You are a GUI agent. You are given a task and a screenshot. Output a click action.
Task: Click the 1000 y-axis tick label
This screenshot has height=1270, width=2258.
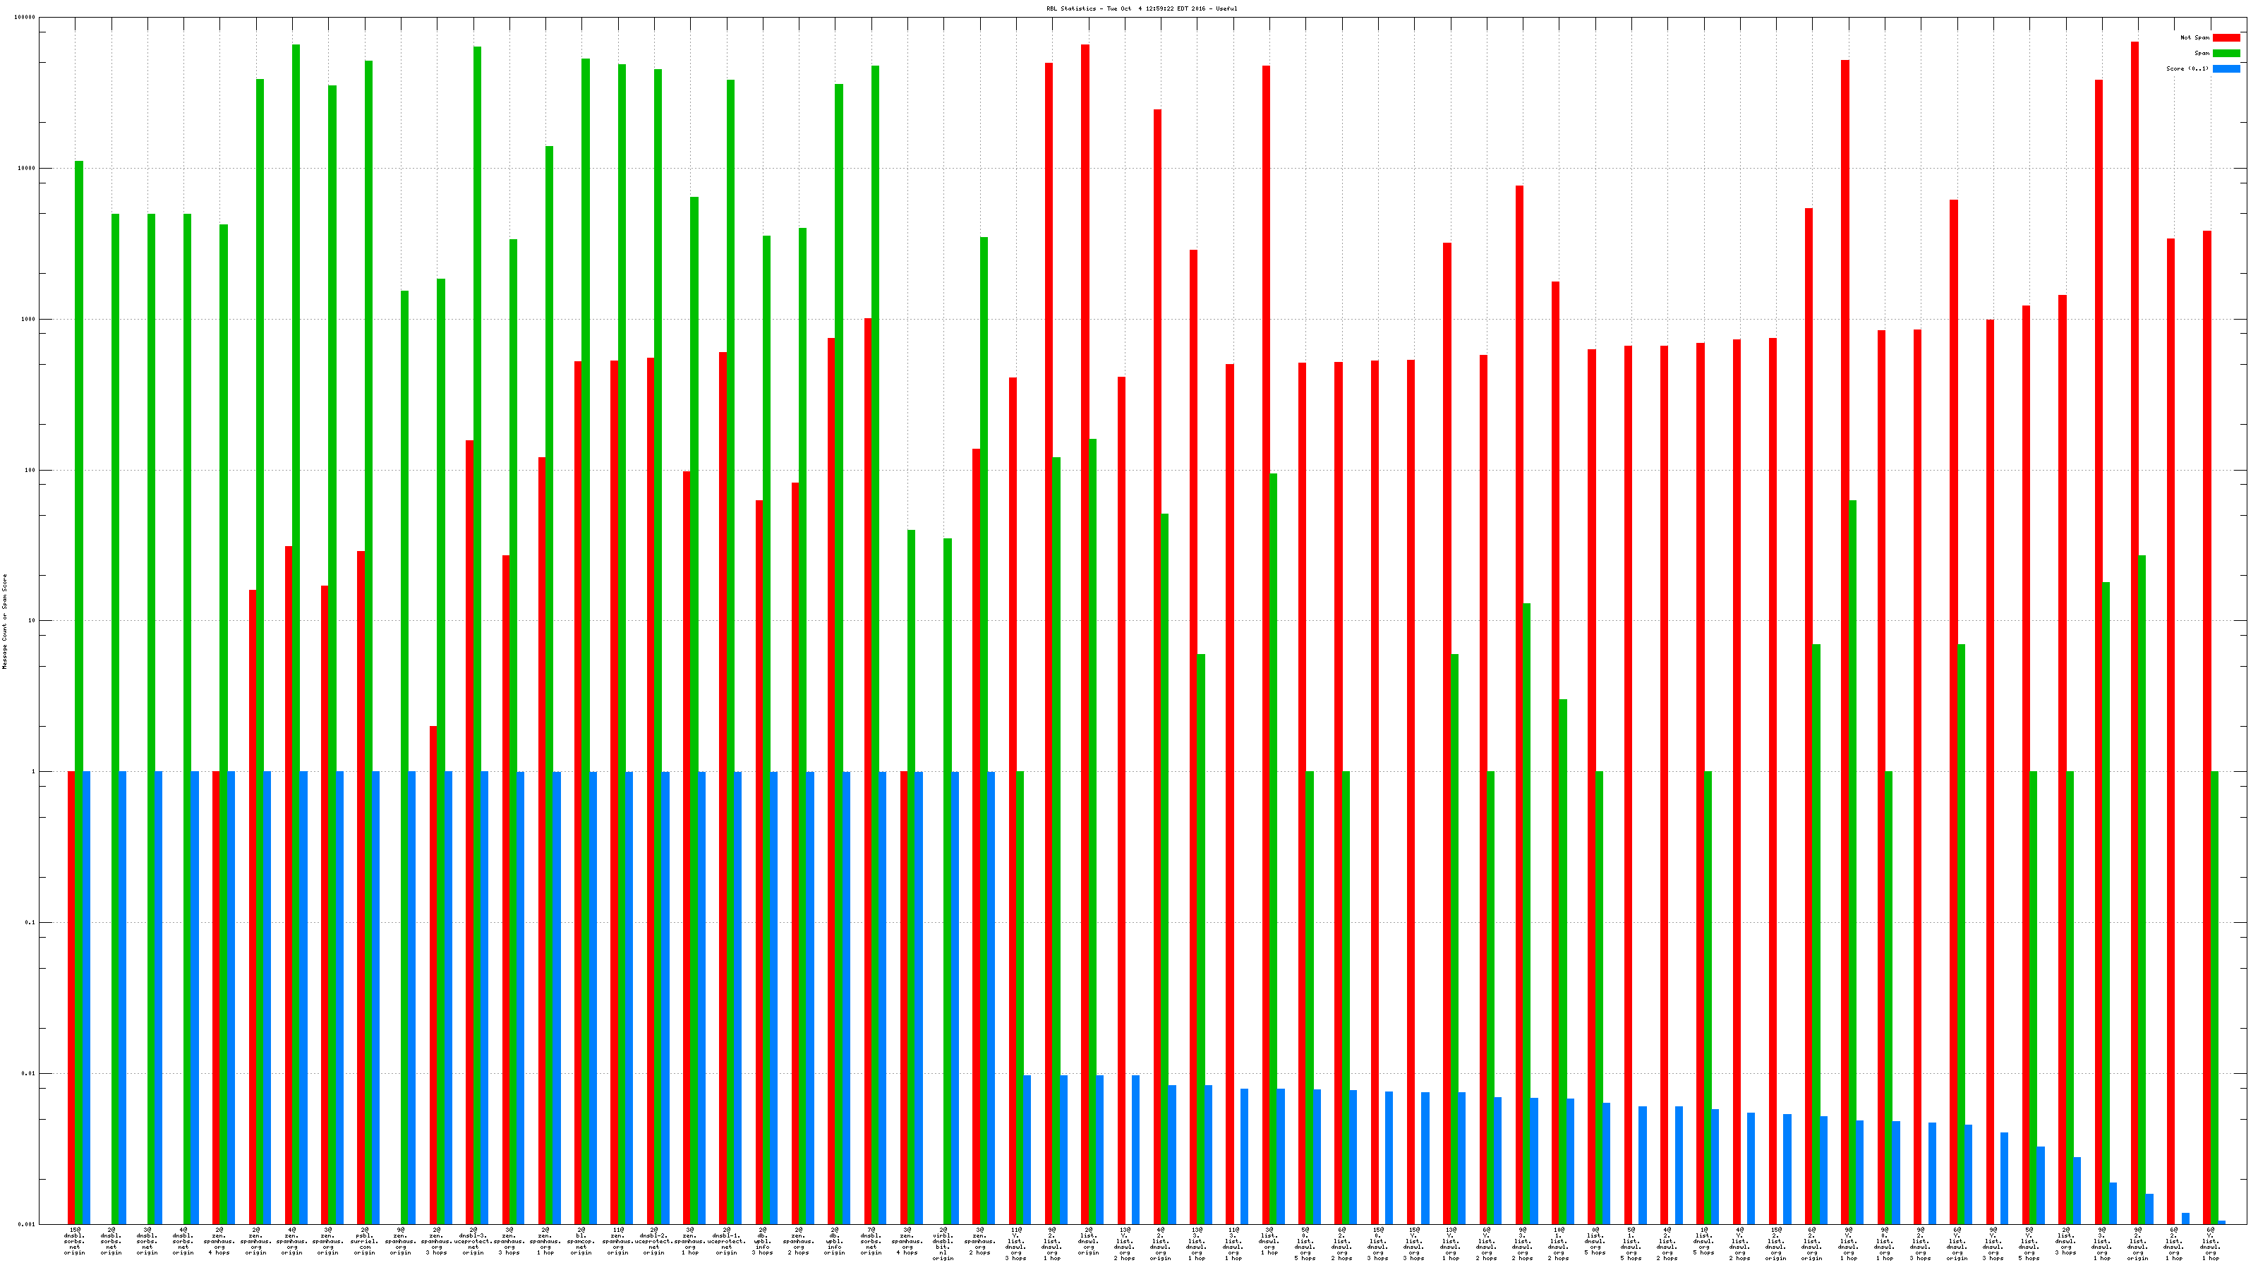pos(28,319)
